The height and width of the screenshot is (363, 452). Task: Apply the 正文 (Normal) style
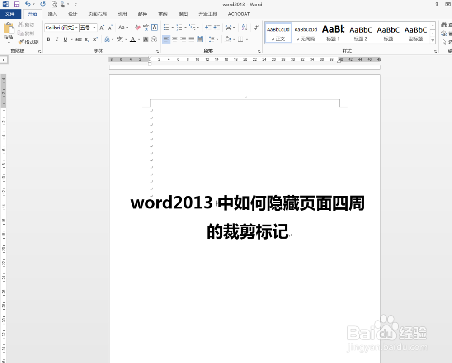tap(278, 33)
